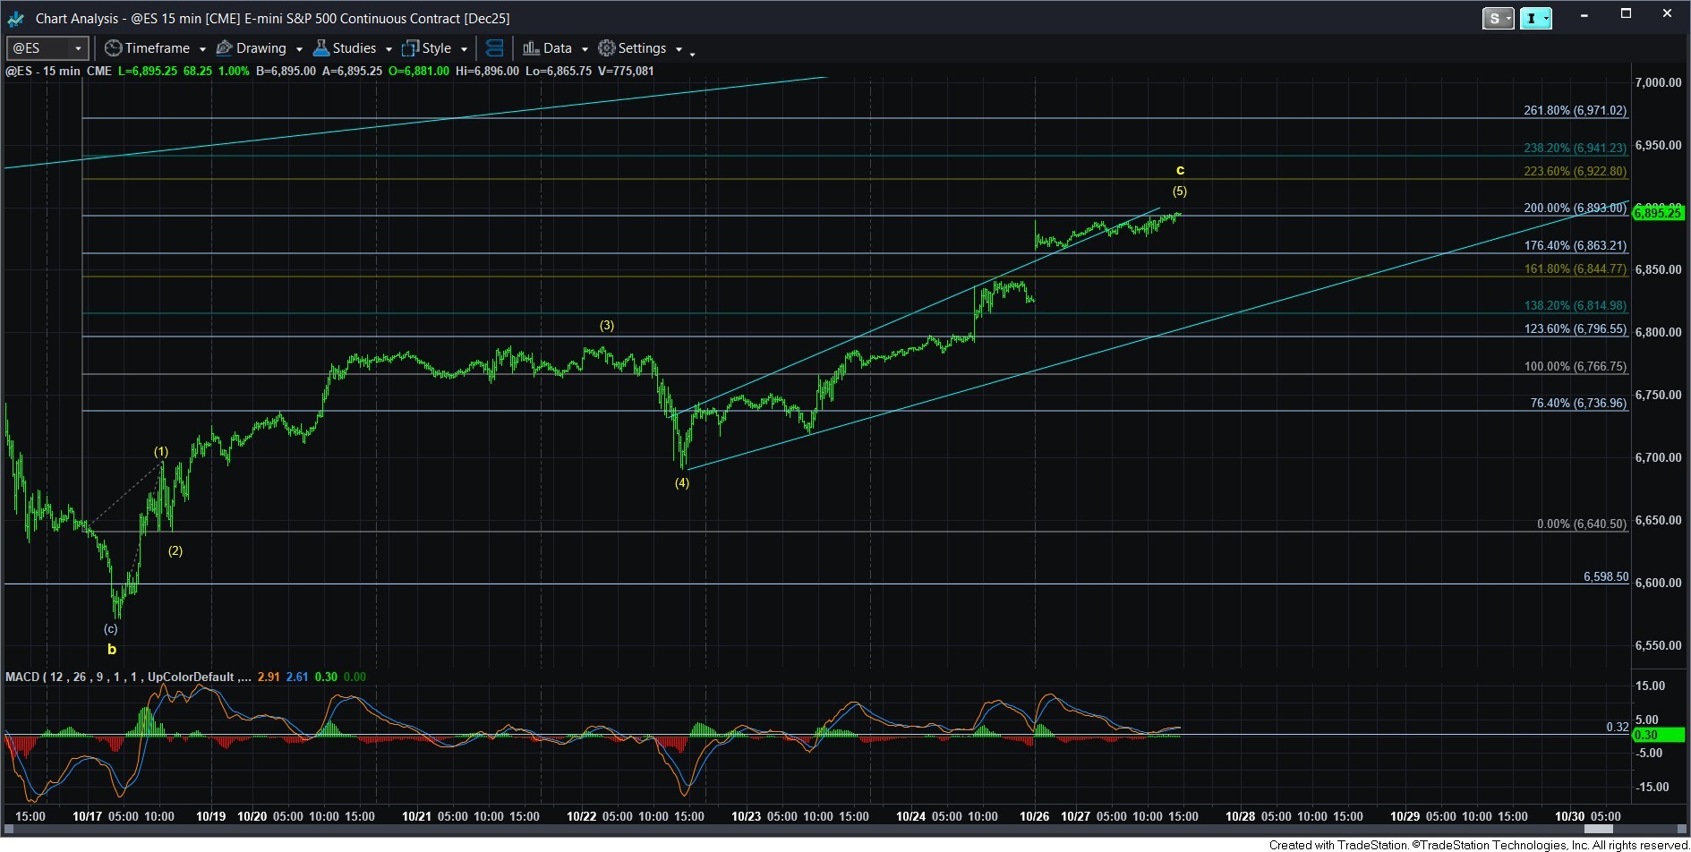
Task: Click the Studies flask icon
Action: (321, 48)
